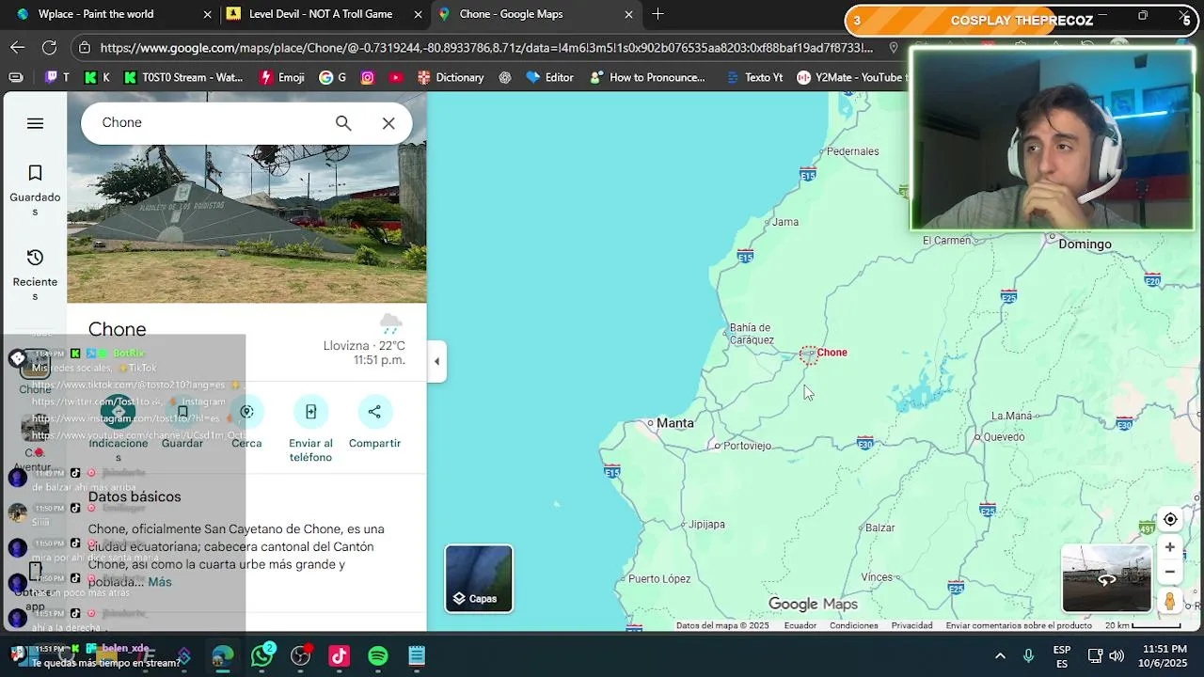Click the Puerto López label on map
The image size is (1204, 677).
point(659,579)
